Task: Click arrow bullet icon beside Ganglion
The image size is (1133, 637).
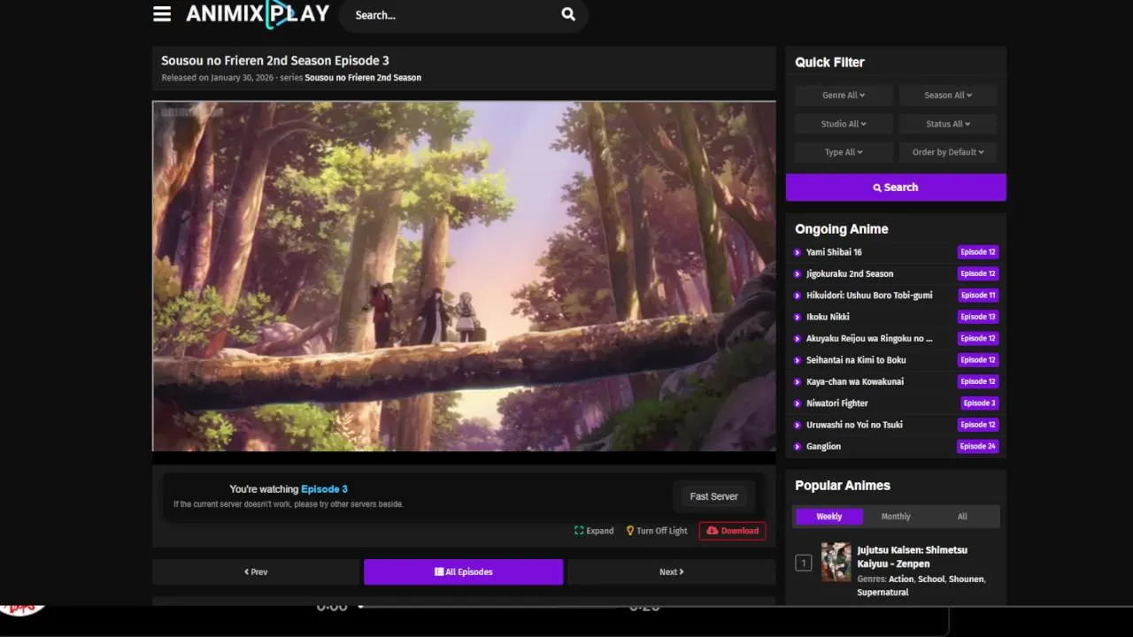Action: click(798, 447)
